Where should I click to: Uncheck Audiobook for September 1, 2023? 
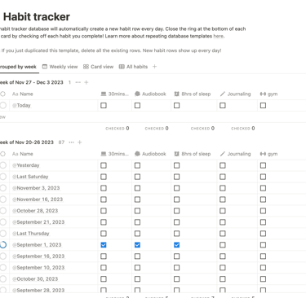(137, 245)
